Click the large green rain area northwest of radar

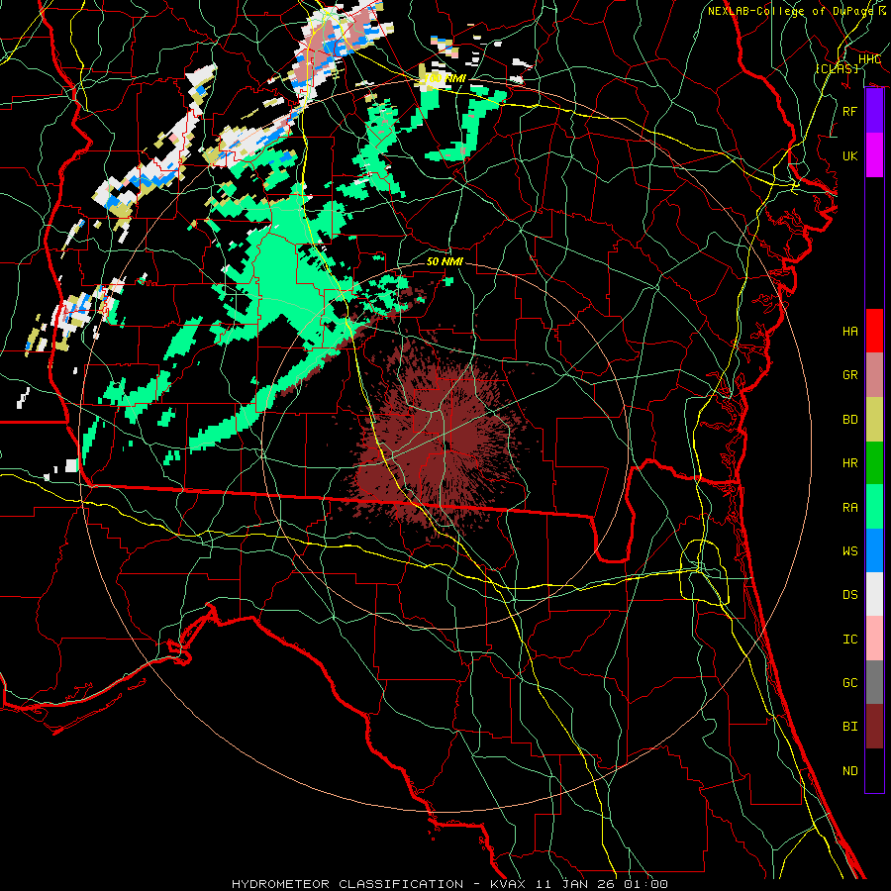284,278
